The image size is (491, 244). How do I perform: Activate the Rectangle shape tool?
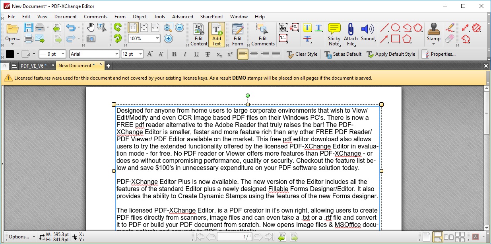395,38
